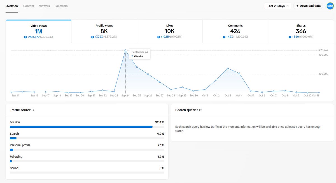Select the Followers tab

coord(61,6)
